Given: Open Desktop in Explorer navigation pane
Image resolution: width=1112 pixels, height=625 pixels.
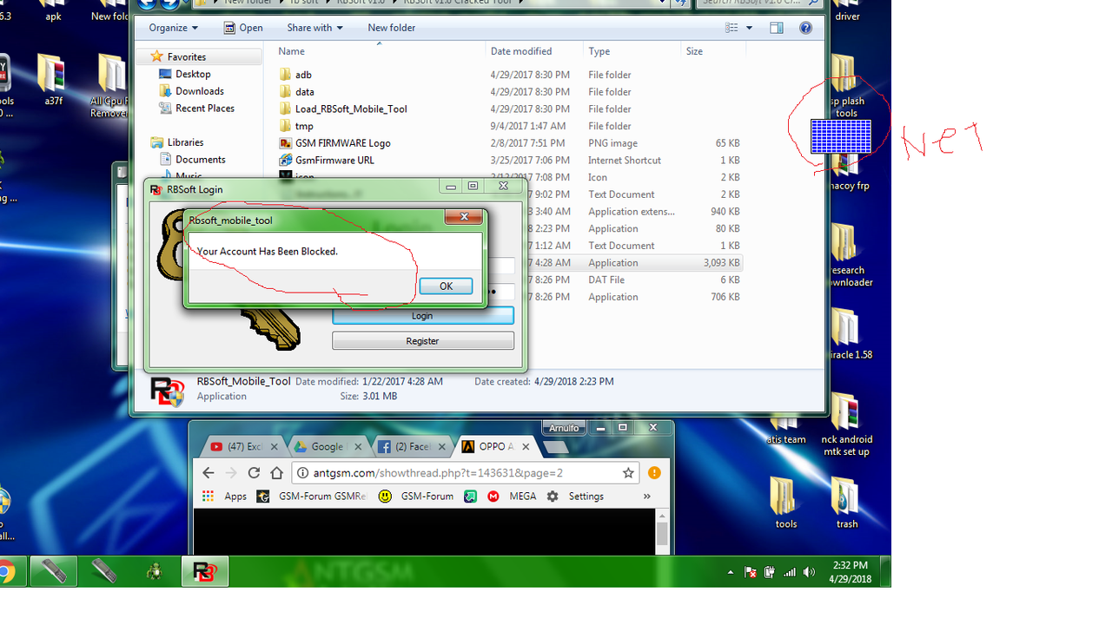Looking at the screenshot, I should pyautogui.click(x=193, y=74).
